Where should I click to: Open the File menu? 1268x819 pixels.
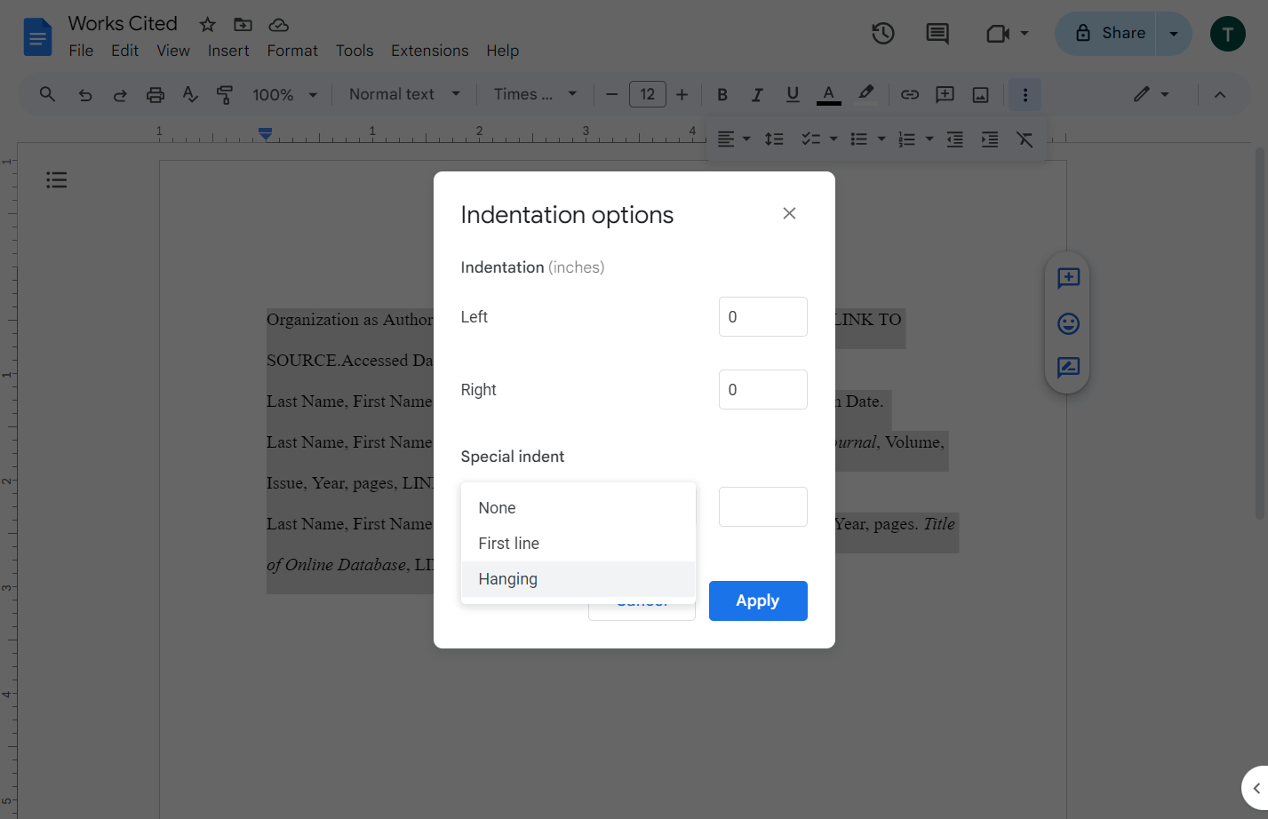pos(81,51)
